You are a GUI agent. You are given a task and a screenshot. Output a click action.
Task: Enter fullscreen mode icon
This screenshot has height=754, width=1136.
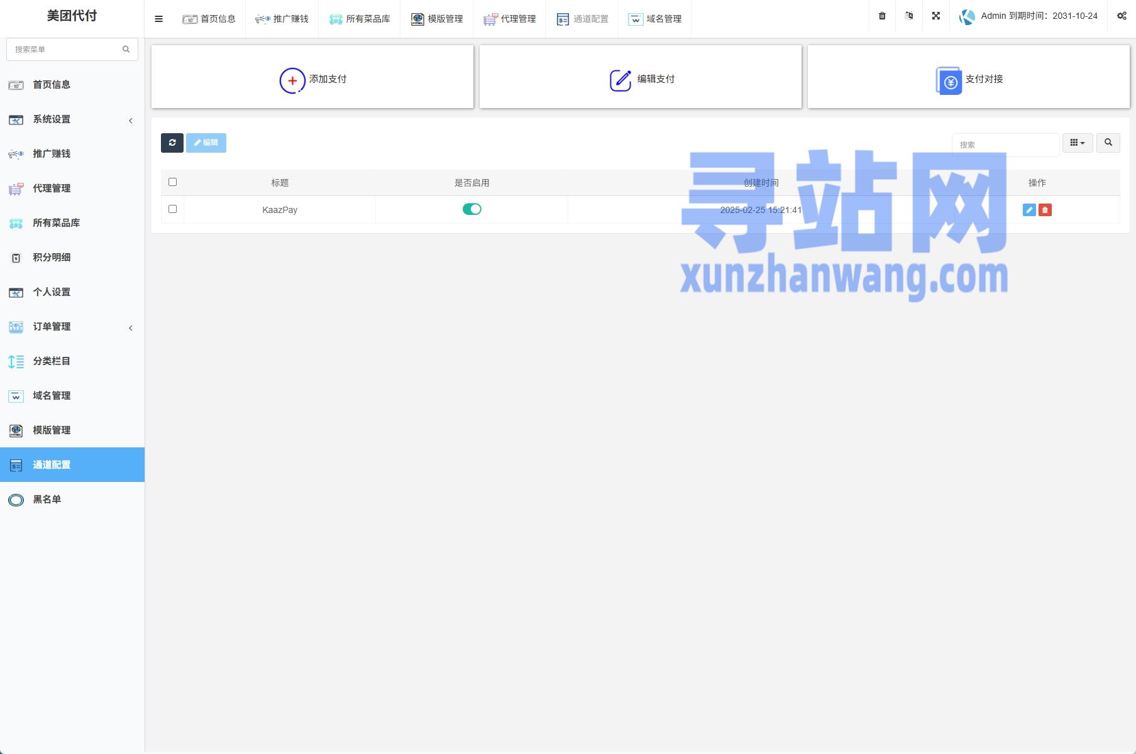[936, 16]
